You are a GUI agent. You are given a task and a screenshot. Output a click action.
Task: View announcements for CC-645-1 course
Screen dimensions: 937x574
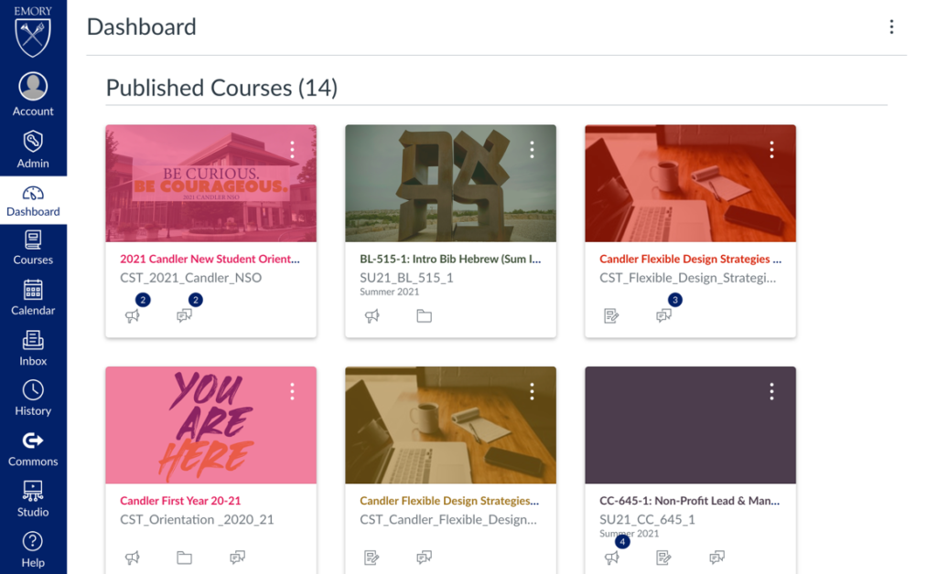click(x=612, y=557)
